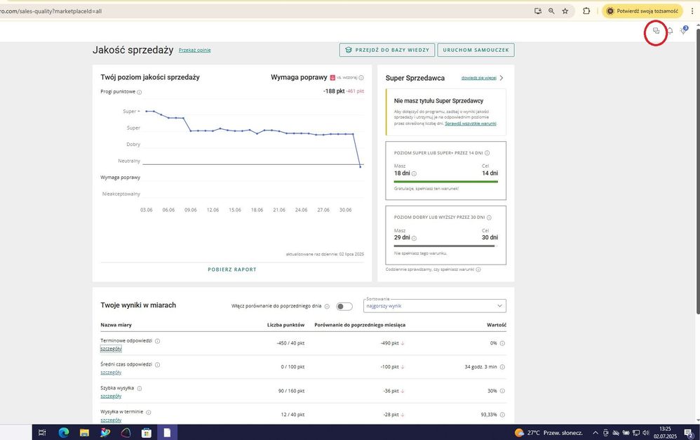Image resolution: width=700 pixels, height=440 pixels.
Task: Click info icon next to Progi punktowe
Action: pos(140,92)
